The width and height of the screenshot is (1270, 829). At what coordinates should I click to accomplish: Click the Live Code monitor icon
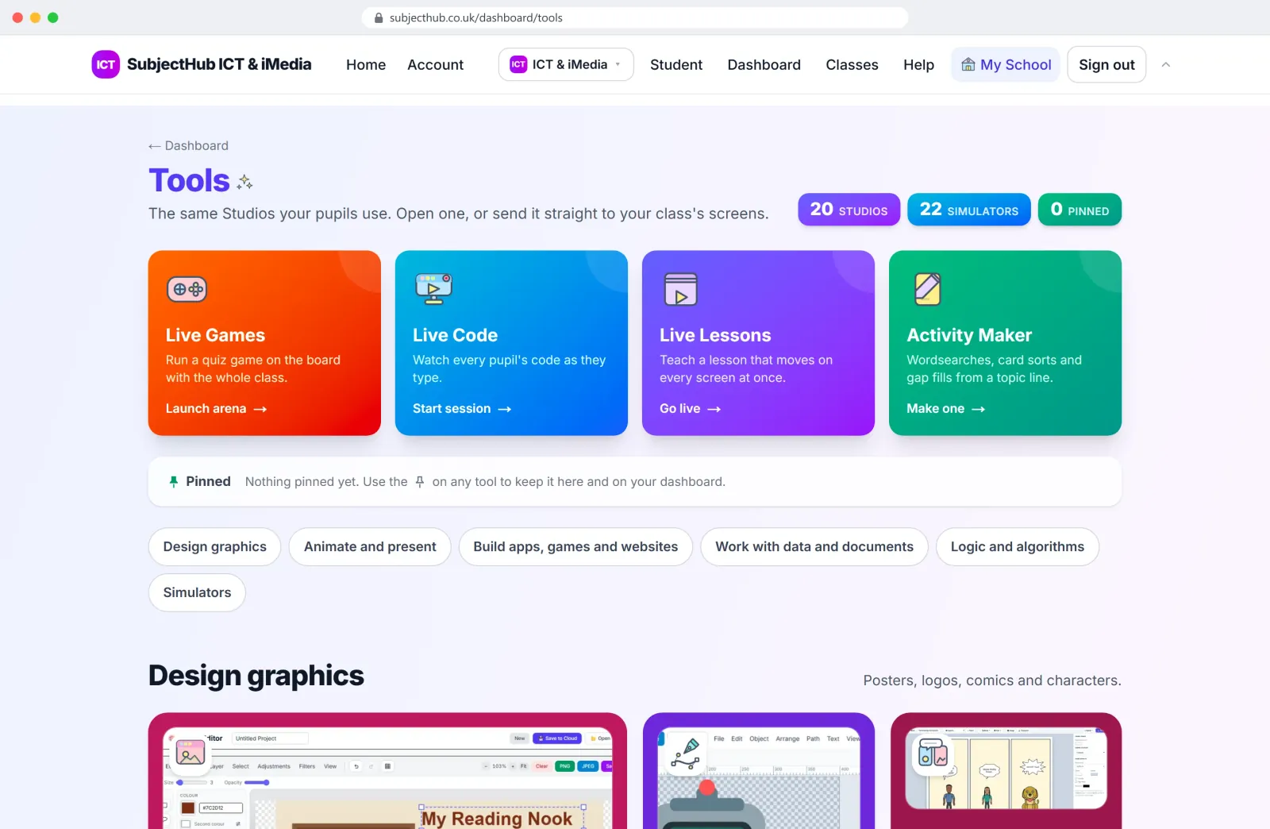pyautogui.click(x=433, y=289)
